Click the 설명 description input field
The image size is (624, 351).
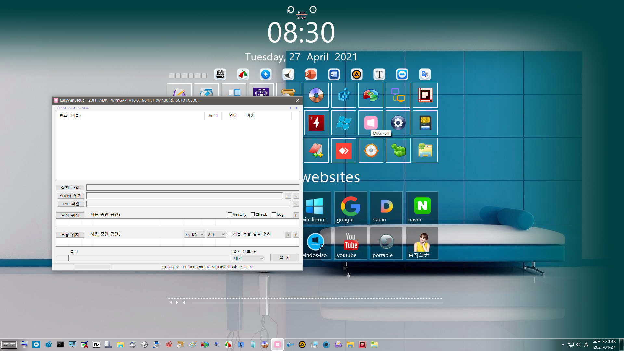coord(149,258)
